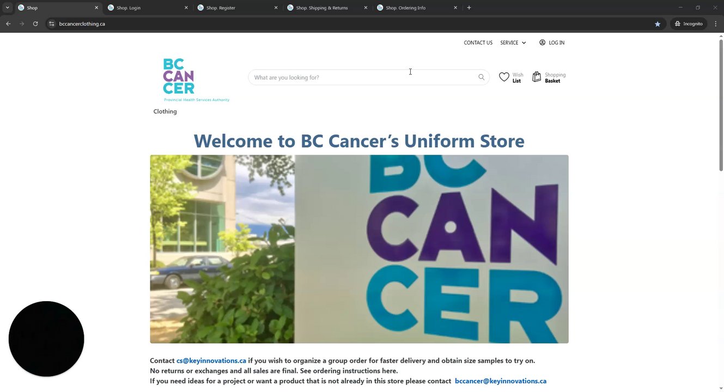
Task: Open the Wish List heart icon
Action: click(504, 77)
